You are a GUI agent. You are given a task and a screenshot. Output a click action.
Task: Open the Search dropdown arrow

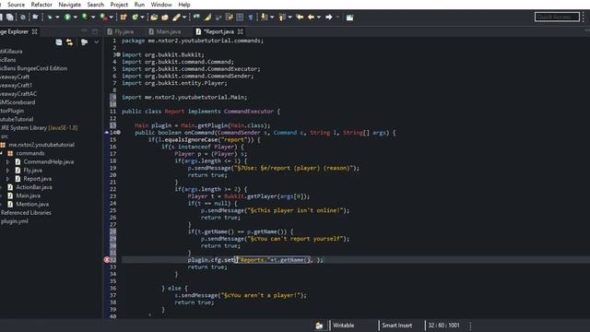click(184, 18)
